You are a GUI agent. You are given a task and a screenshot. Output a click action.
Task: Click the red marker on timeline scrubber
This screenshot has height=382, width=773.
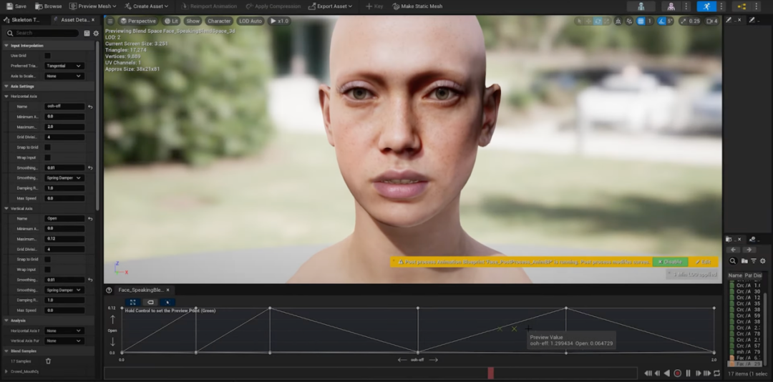490,373
